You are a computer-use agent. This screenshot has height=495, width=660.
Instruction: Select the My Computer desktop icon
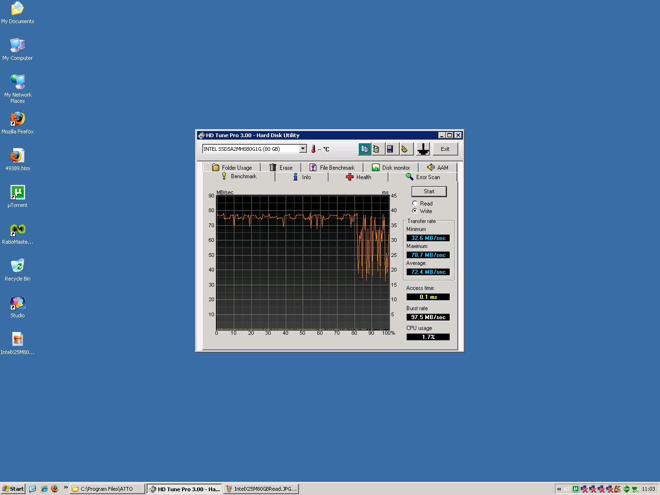(17, 49)
